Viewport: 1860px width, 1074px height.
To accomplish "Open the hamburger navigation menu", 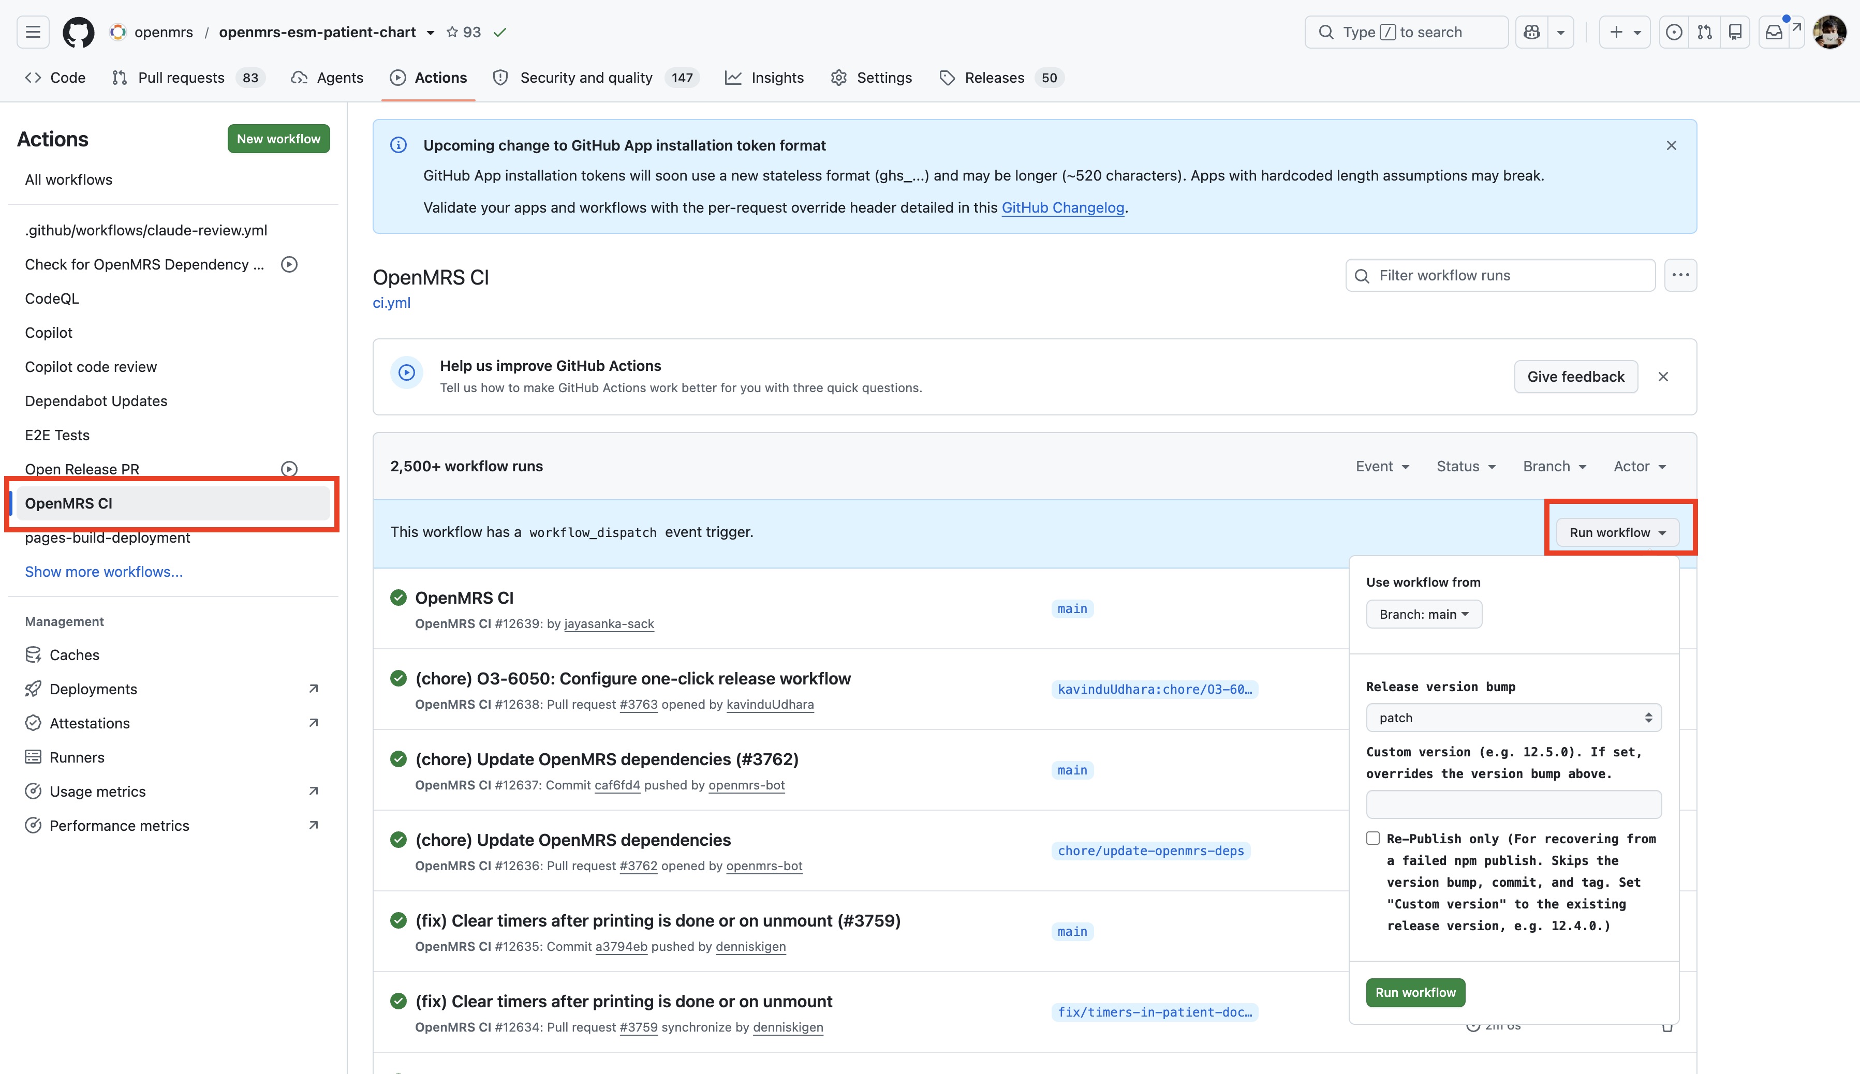I will point(33,32).
